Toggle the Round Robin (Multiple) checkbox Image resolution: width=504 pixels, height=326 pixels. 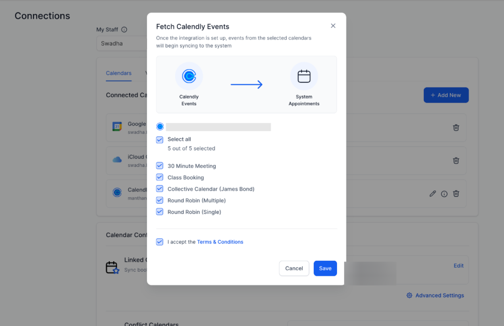coord(160,200)
